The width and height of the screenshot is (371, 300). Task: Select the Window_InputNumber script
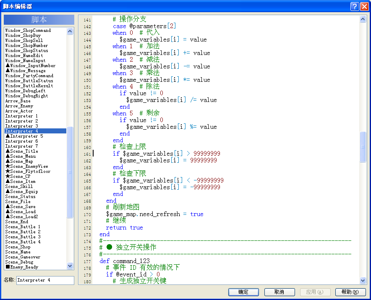click(x=36, y=65)
